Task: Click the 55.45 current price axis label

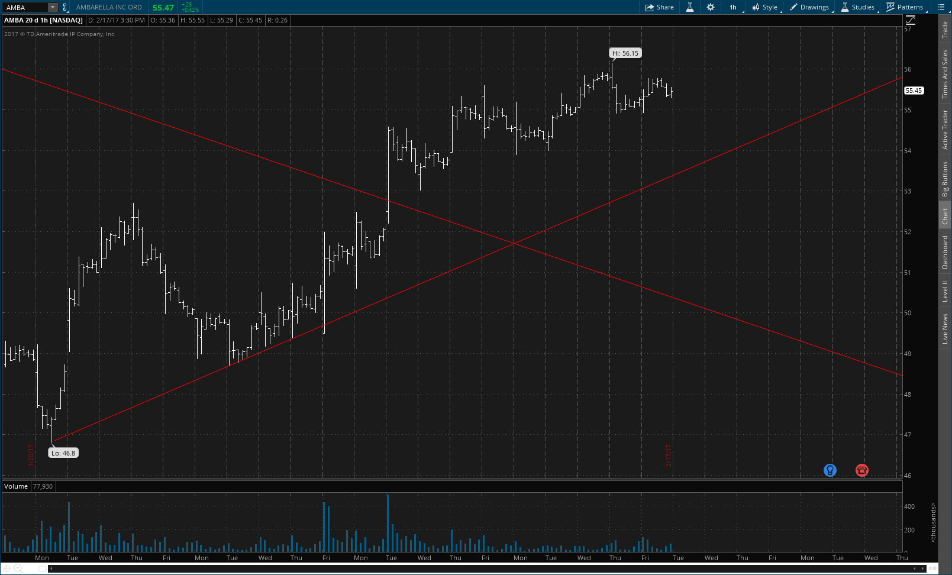Action: [x=914, y=91]
